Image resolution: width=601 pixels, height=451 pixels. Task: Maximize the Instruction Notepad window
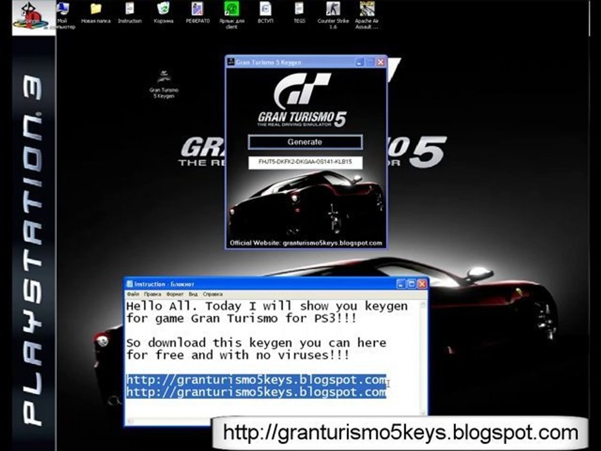tap(412, 284)
